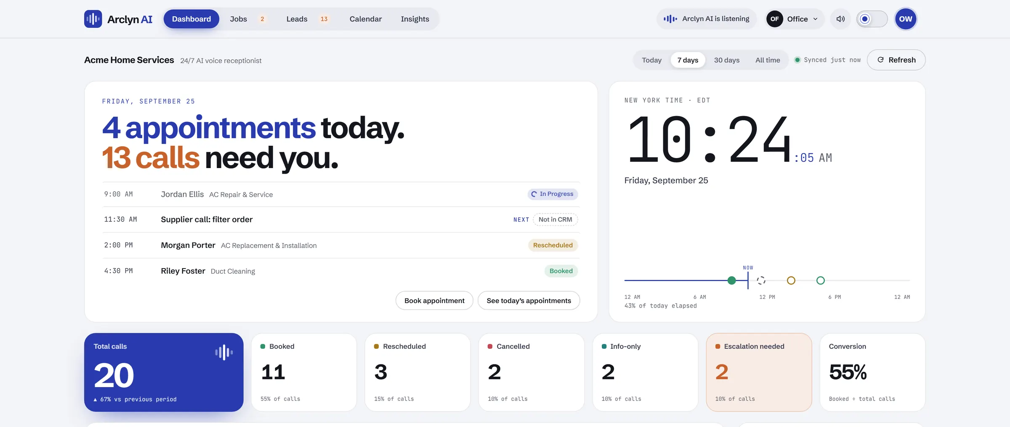Click See today's appointments button
Screen dimensions: 1010x427
click(x=529, y=300)
